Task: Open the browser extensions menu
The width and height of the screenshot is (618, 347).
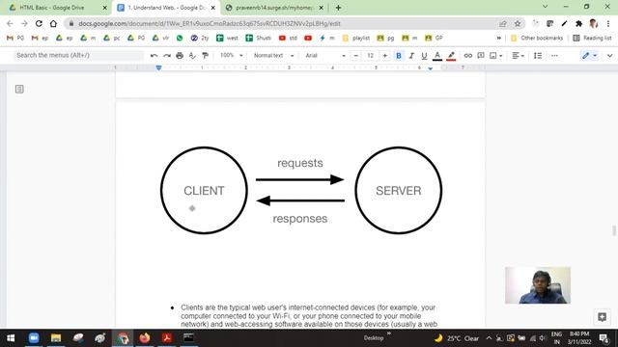Action: pos(578,23)
